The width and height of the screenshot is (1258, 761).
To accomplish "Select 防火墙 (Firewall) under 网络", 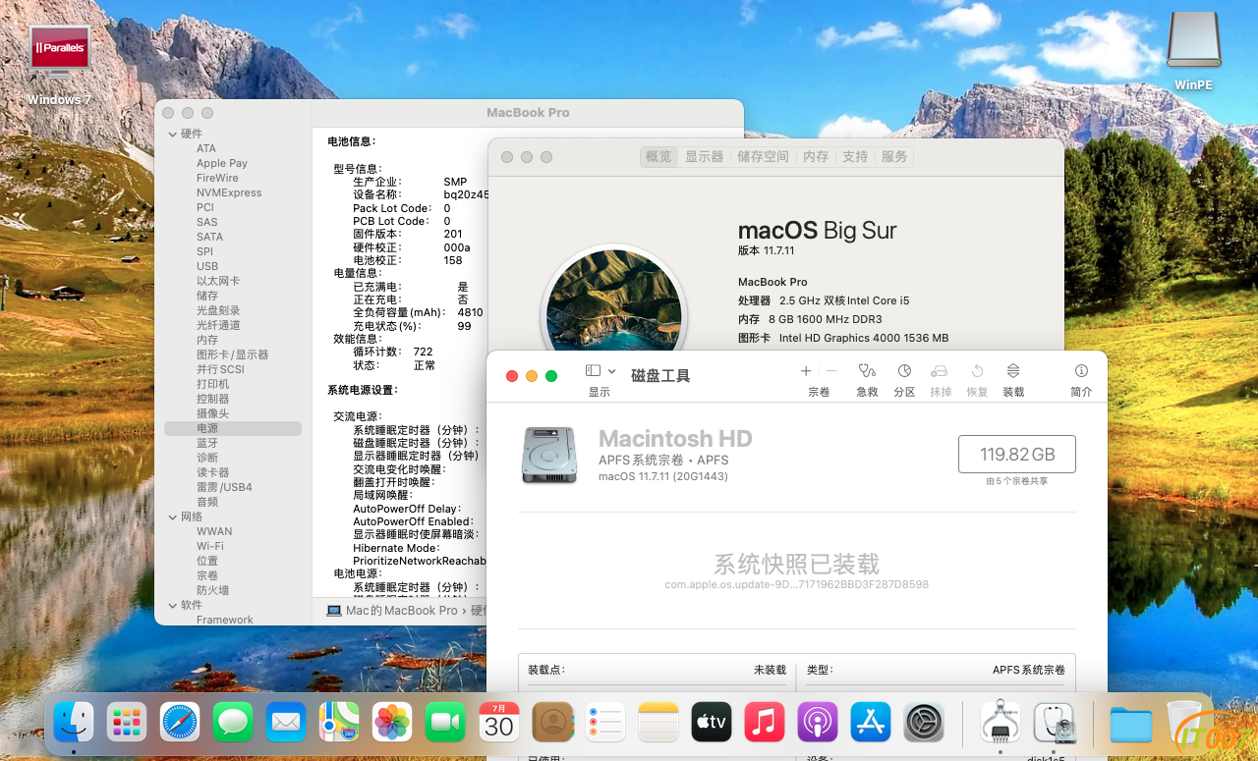I will (x=213, y=591).
